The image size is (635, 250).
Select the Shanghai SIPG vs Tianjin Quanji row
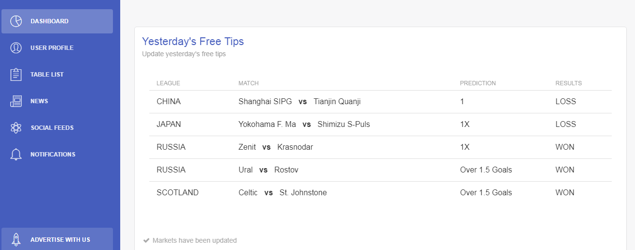[x=300, y=102]
